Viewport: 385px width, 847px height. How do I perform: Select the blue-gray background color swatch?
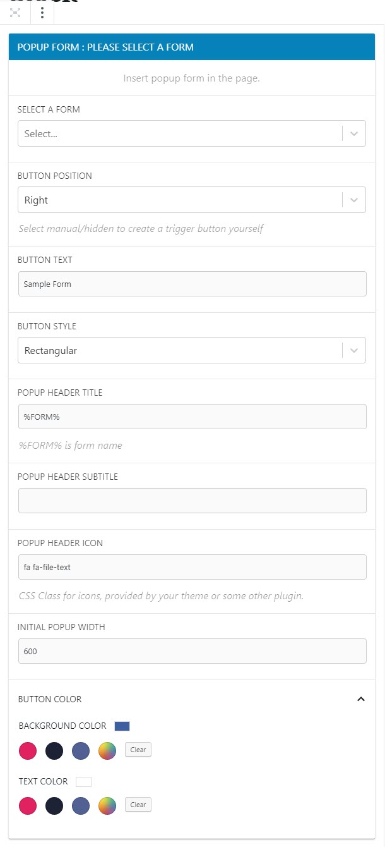click(x=81, y=751)
